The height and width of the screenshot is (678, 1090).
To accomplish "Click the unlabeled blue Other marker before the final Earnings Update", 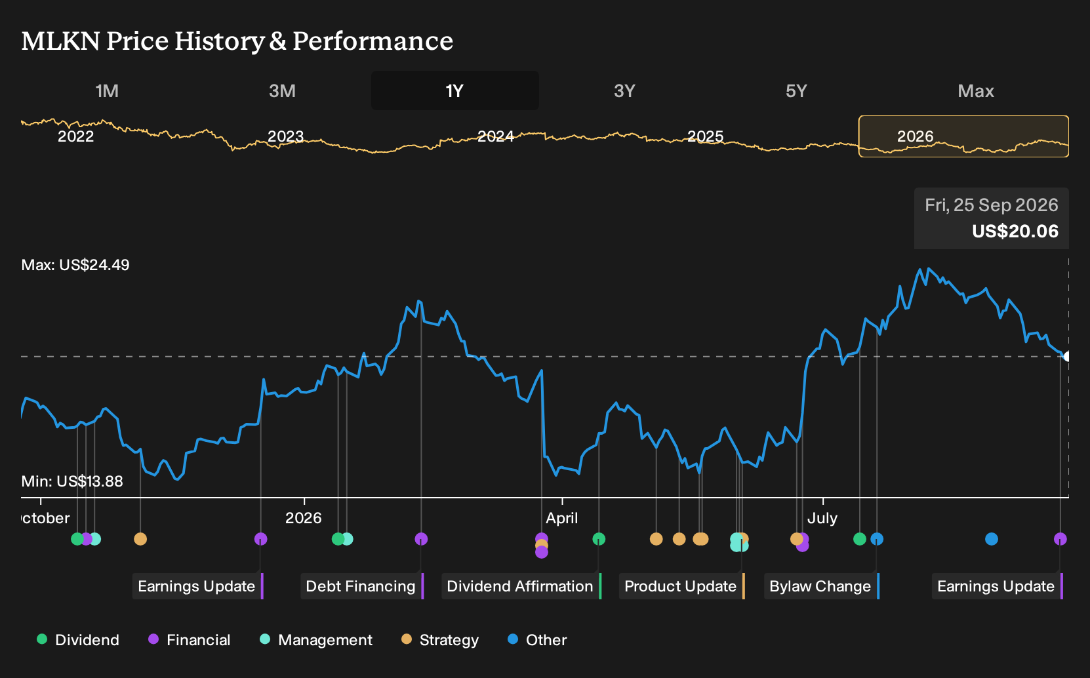I will tap(992, 539).
